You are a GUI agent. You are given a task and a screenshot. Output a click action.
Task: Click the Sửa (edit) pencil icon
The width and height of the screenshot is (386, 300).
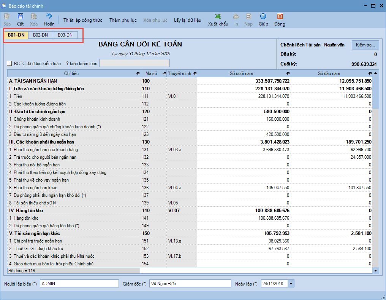click(7, 16)
